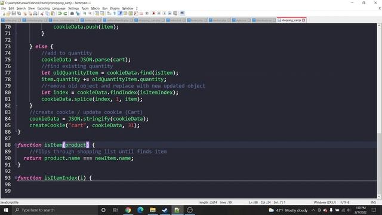The height and width of the screenshot is (215, 382).
Task: Click 'JSON.stringify' on line 84
Action: click(89, 119)
